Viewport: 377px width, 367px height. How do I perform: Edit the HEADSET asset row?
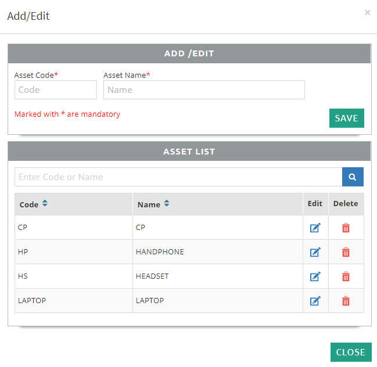click(x=315, y=276)
